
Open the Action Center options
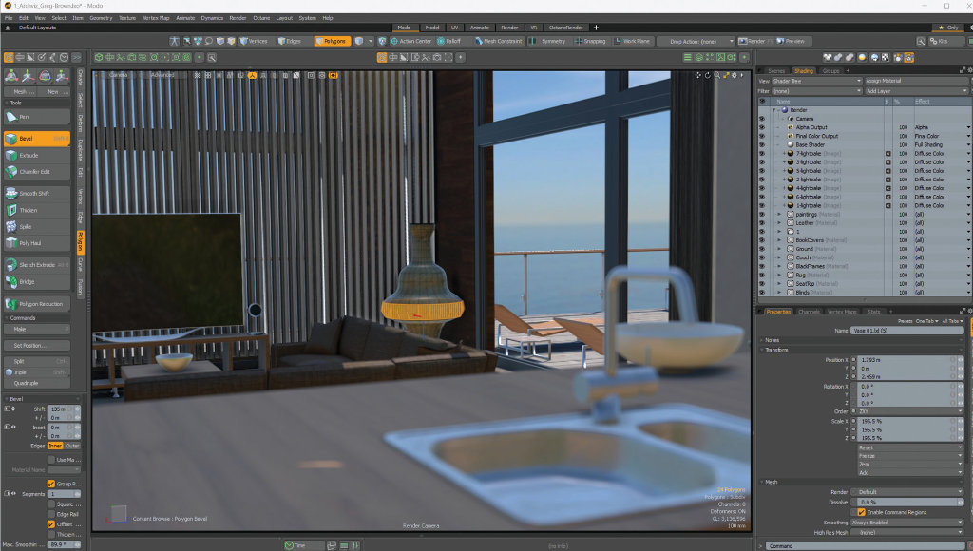click(x=410, y=41)
